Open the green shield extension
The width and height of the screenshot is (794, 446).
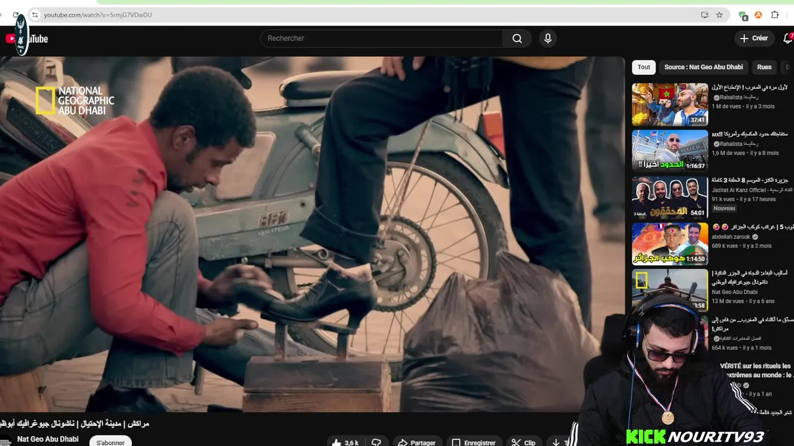point(743,15)
